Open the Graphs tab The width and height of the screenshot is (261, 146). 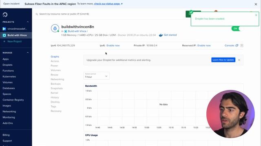(x=55, y=57)
